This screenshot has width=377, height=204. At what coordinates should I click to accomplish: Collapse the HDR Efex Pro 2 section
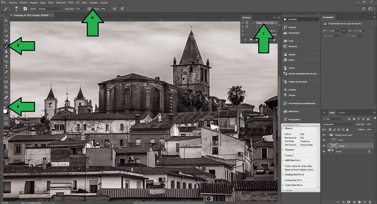(283, 160)
